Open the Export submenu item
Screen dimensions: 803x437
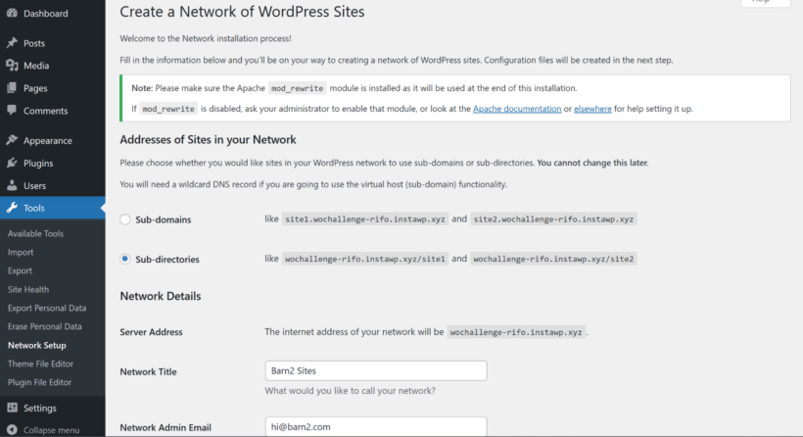20,270
